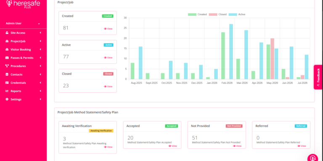Toggle Active series in chart legend
323x161 pixels.
coord(237,14)
